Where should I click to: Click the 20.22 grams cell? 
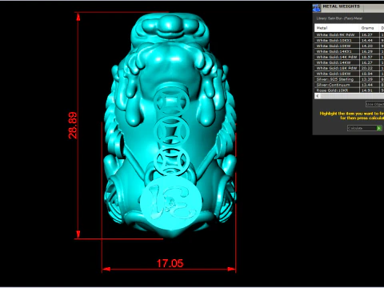[x=370, y=68]
